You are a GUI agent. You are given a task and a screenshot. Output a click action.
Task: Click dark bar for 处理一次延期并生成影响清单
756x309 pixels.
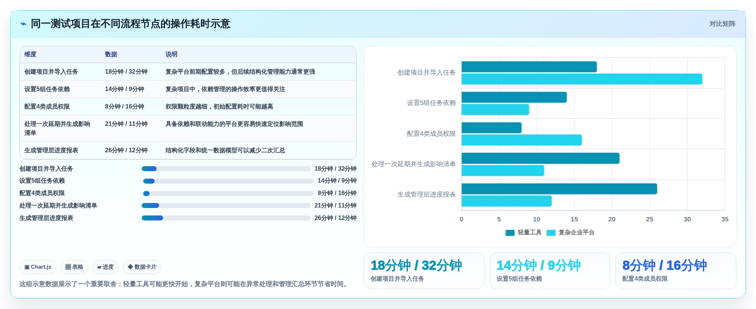(541, 158)
